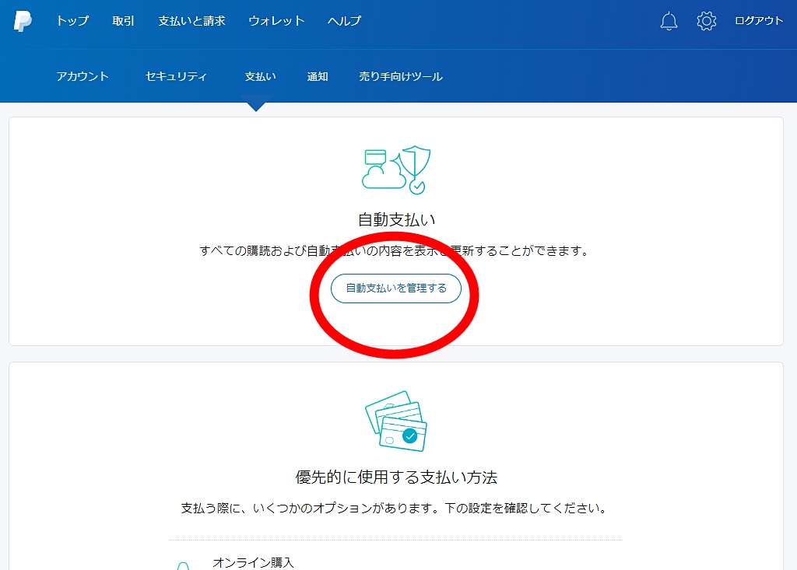
Task: Open the 取引 menu item
Action: pos(124,21)
